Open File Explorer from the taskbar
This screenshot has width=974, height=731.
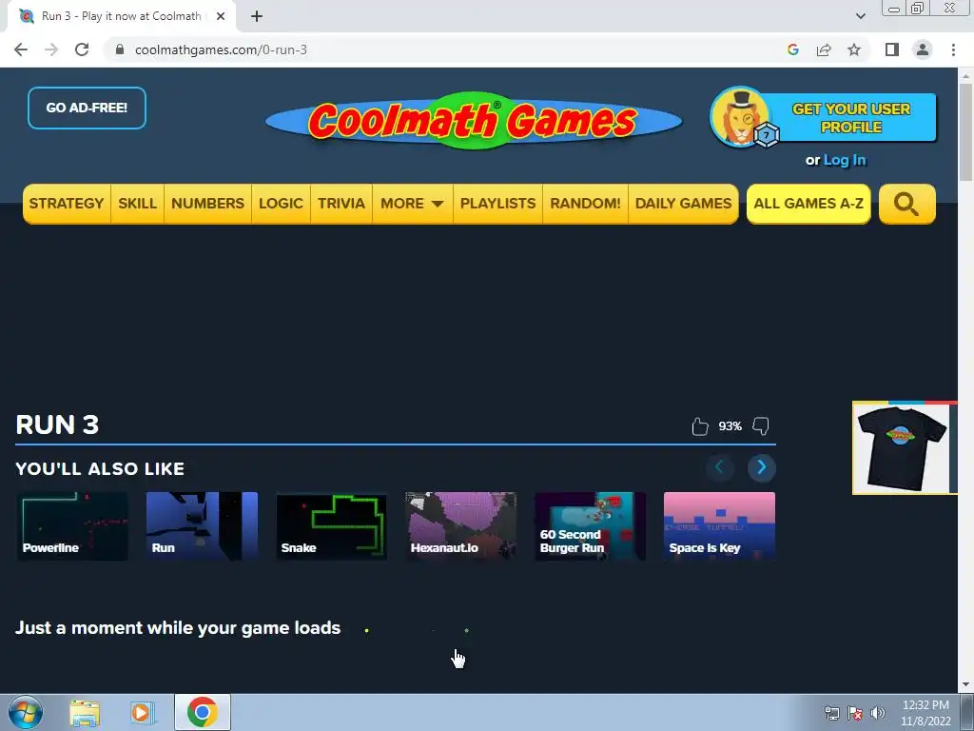click(x=85, y=713)
